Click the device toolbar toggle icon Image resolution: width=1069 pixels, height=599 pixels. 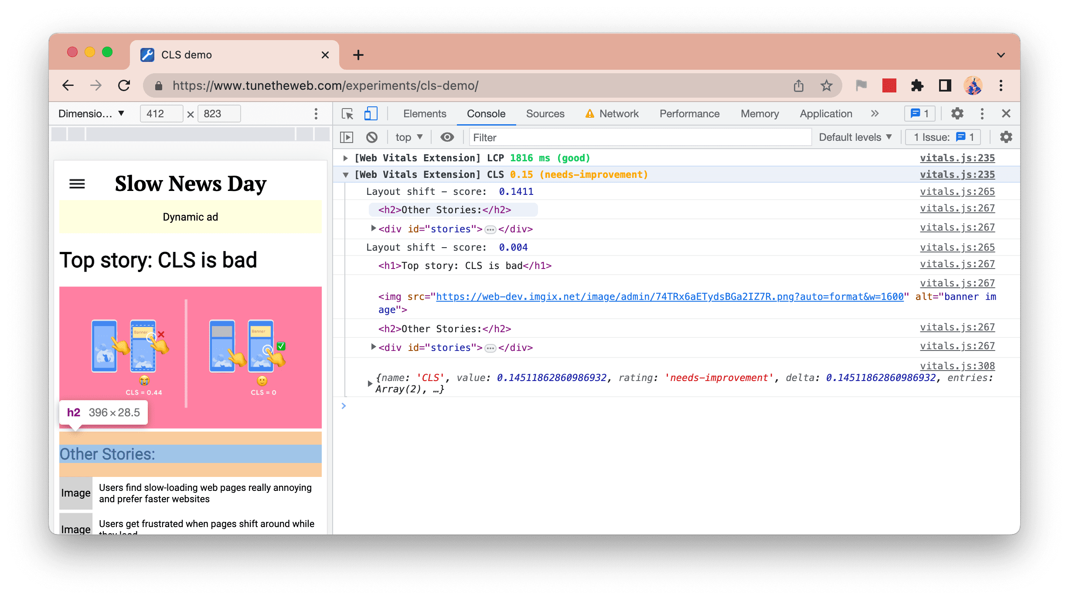(371, 113)
